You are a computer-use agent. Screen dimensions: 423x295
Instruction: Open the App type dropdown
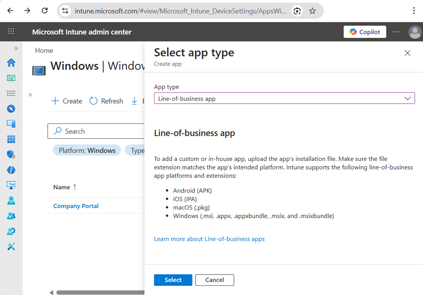pos(284,98)
